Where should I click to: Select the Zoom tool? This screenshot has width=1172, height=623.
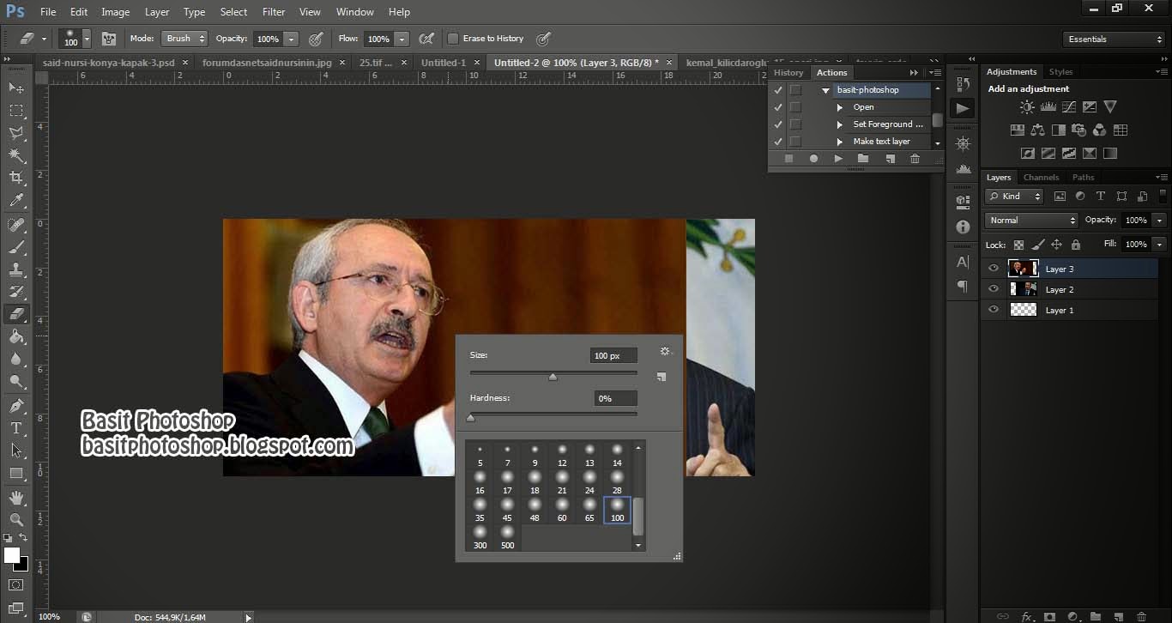16,519
